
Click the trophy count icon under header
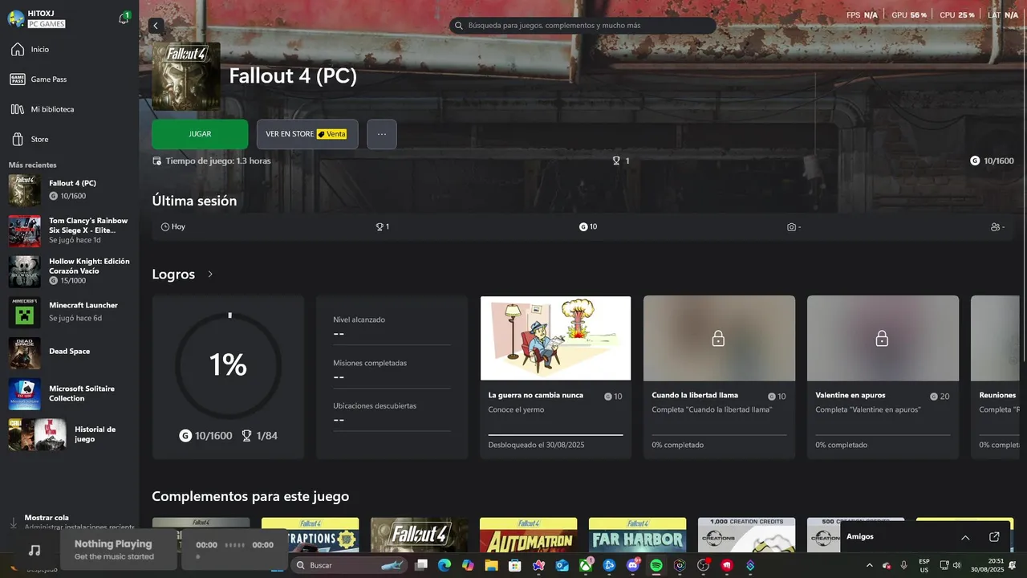[616, 161]
